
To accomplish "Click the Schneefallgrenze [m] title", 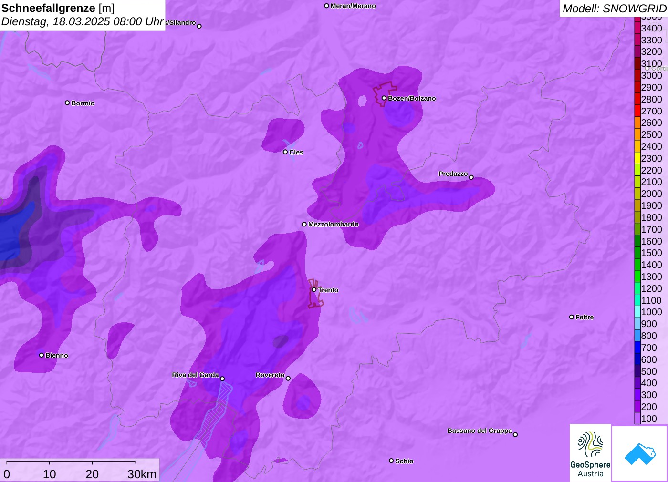I will (x=58, y=8).
